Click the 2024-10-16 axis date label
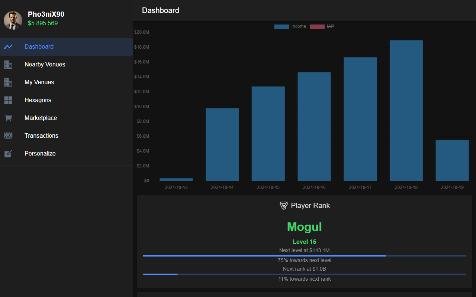This screenshot has width=476, height=297. pyautogui.click(x=314, y=187)
